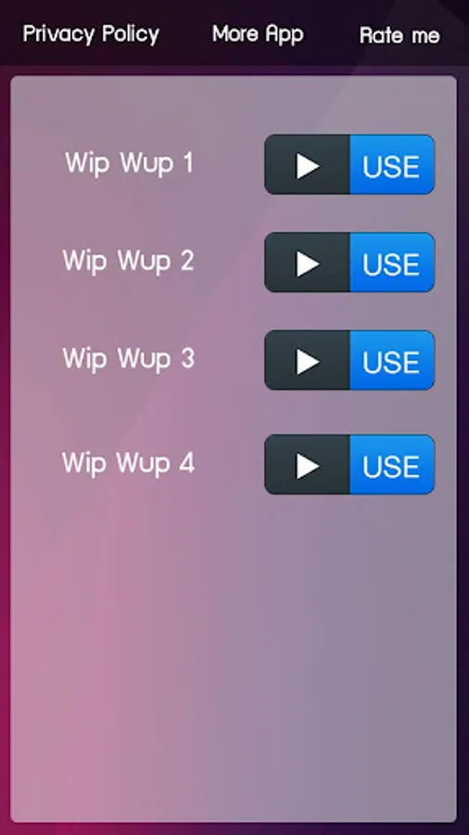Click USE next to Wip Wup 2
The width and height of the screenshot is (469, 835).
[x=392, y=263]
